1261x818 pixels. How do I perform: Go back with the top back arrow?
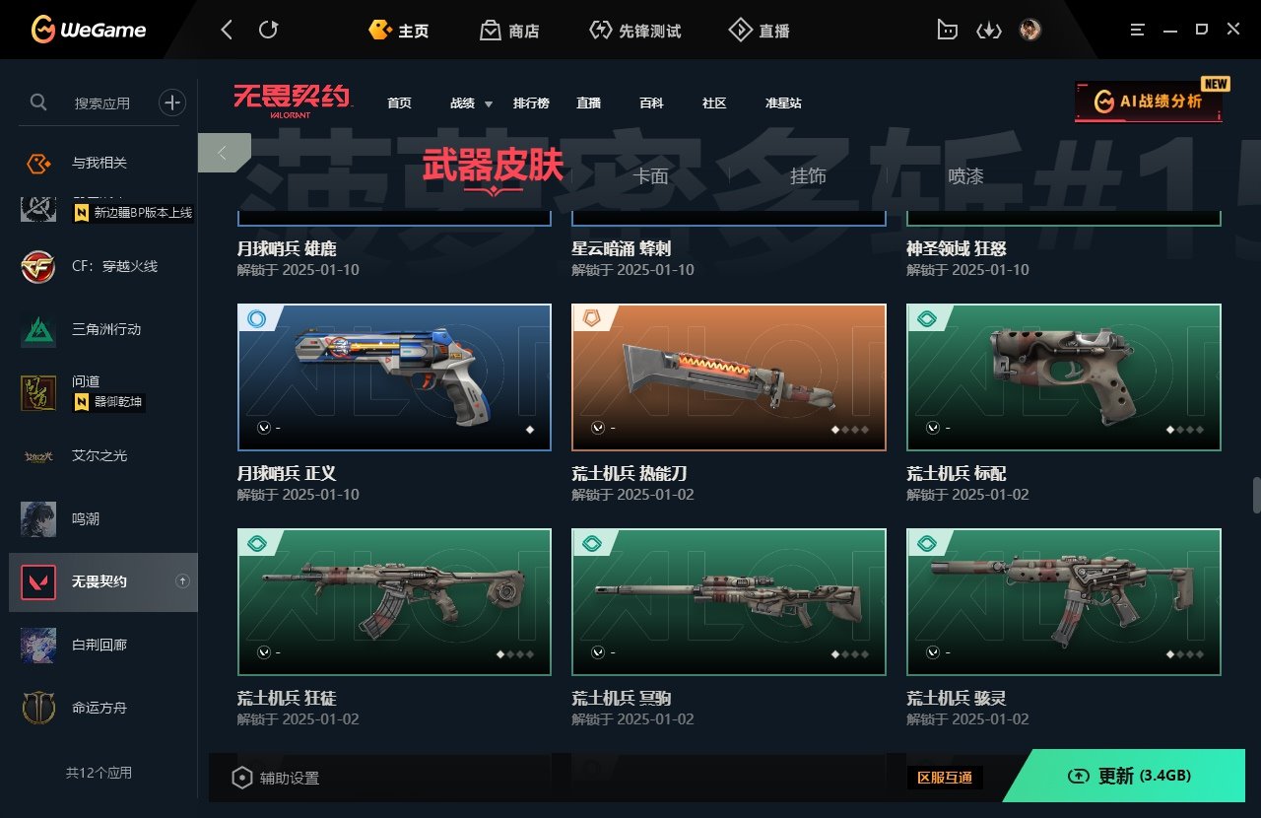(227, 31)
